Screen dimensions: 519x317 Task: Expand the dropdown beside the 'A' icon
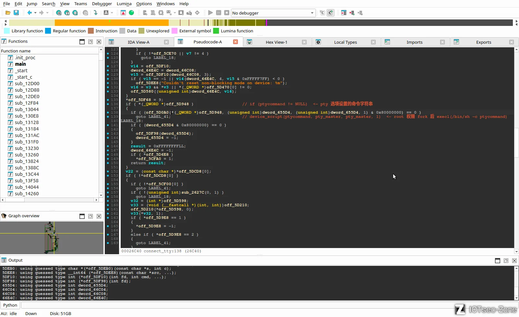point(112,13)
